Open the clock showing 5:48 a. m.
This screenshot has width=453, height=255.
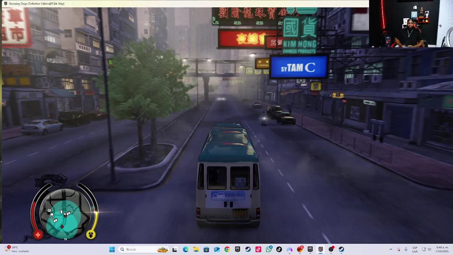click(442, 249)
